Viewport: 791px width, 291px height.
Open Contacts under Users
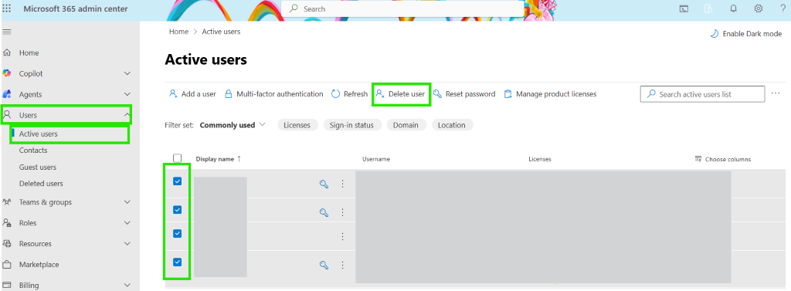coord(33,151)
